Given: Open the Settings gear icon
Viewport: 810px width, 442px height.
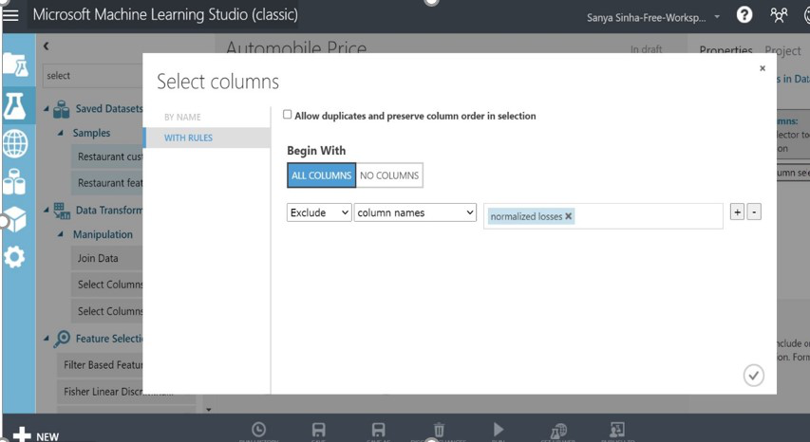Looking at the screenshot, I should pos(15,256).
